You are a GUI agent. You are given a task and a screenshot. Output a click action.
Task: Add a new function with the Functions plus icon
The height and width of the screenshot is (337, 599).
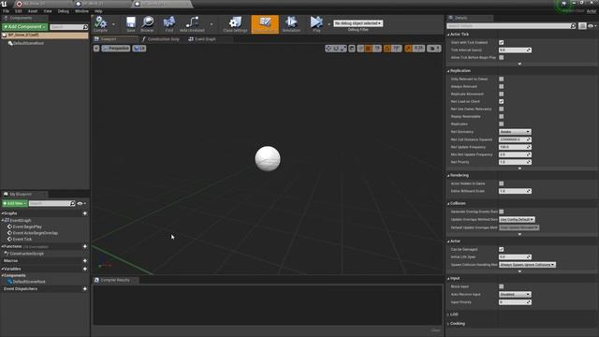click(x=85, y=246)
